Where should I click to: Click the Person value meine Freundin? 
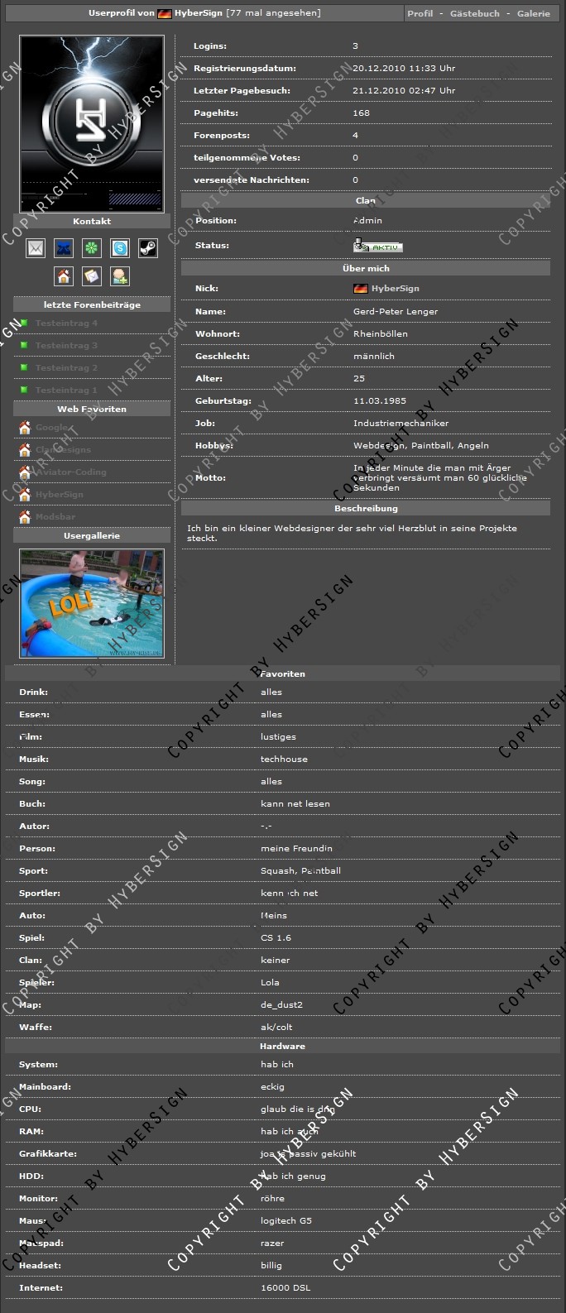click(296, 848)
